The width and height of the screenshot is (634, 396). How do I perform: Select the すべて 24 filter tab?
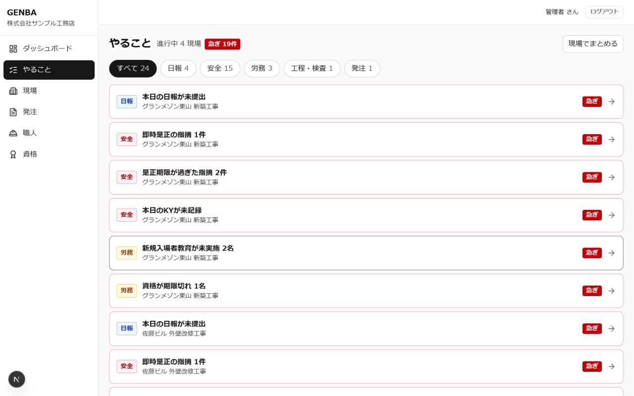133,68
